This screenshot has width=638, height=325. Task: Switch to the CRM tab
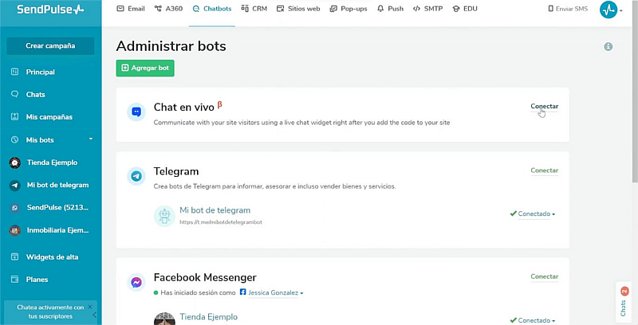coord(255,9)
